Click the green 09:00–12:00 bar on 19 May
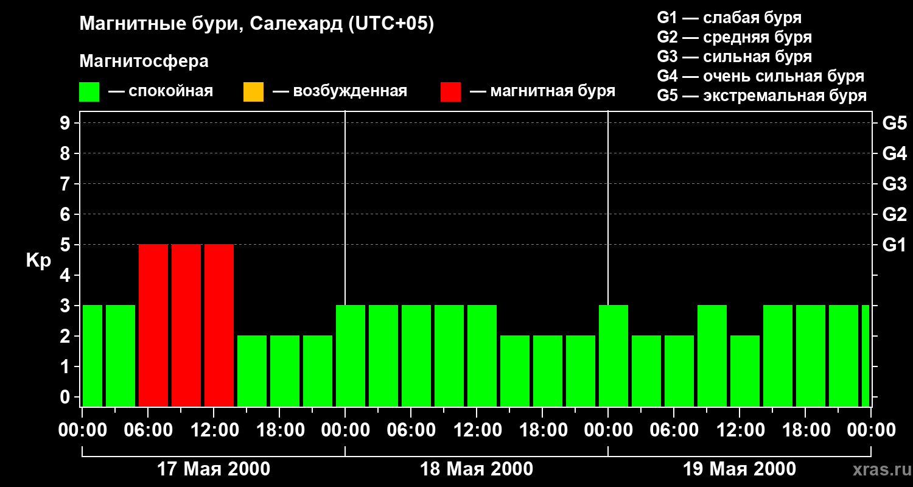 (712, 356)
